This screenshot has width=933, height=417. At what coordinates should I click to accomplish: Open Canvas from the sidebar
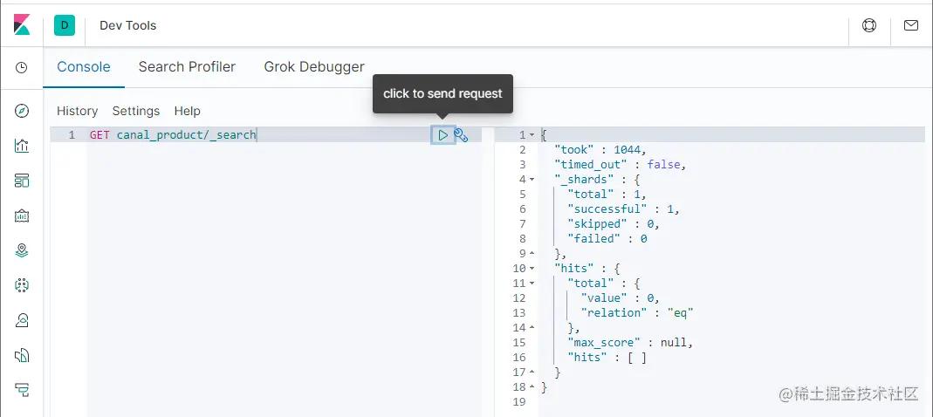point(22,215)
